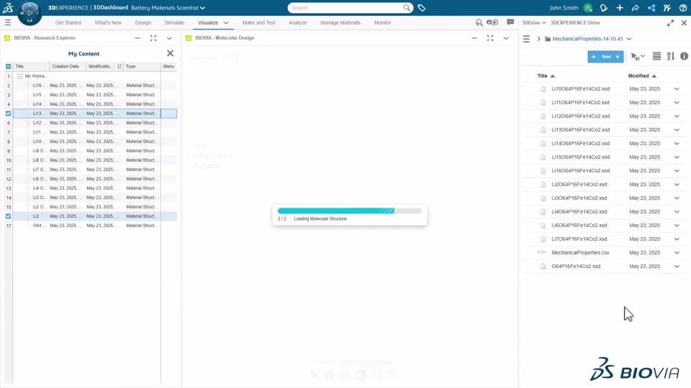Open notifications icon in top bar
The height and width of the screenshot is (388, 691).
tap(604, 8)
